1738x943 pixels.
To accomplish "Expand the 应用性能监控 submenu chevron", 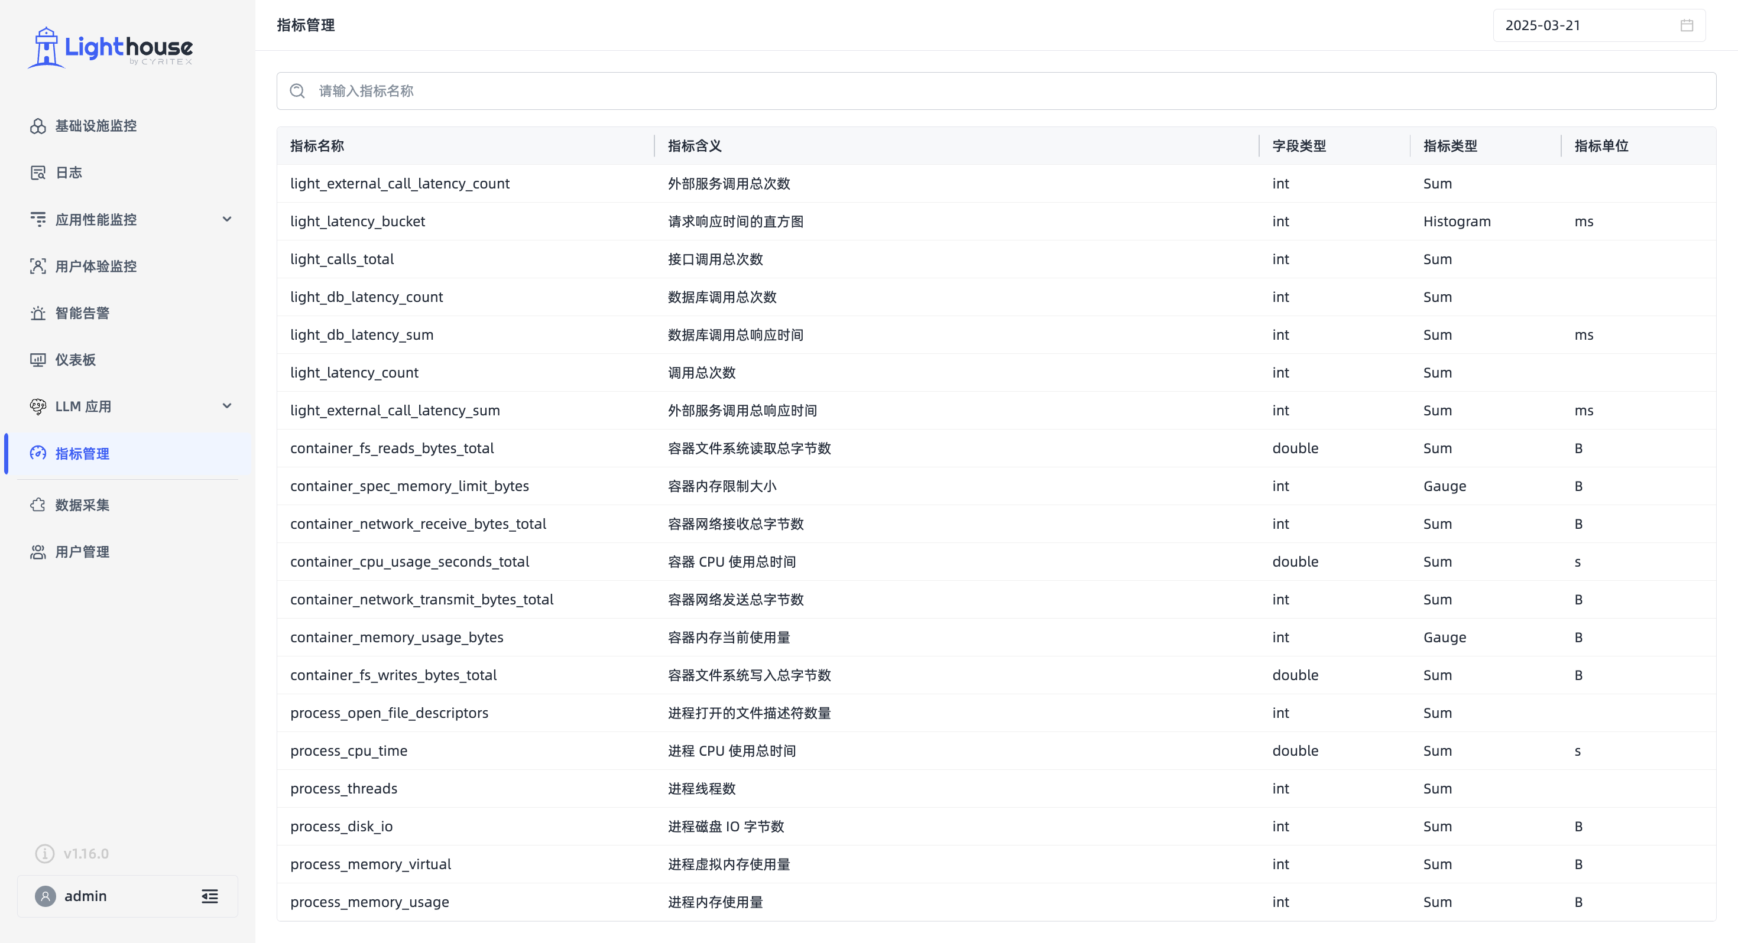I will click(228, 219).
